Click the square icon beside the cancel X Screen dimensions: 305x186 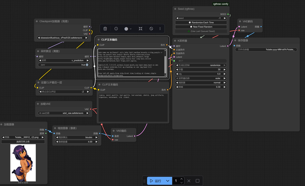[x=198, y=181]
